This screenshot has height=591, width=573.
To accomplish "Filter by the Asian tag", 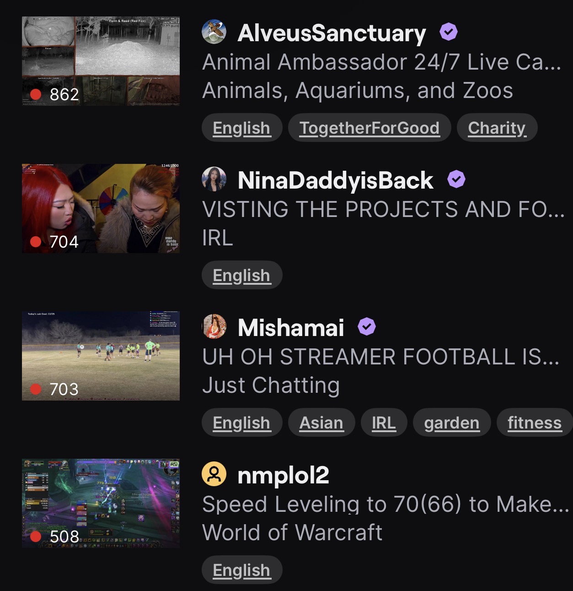I will point(321,423).
